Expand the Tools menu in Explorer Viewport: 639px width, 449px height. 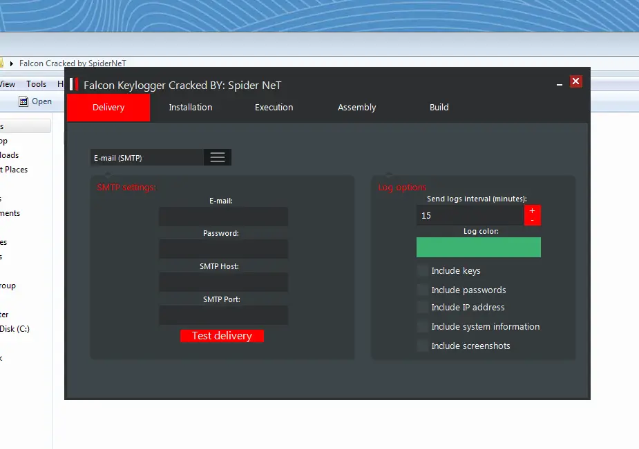click(36, 83)
